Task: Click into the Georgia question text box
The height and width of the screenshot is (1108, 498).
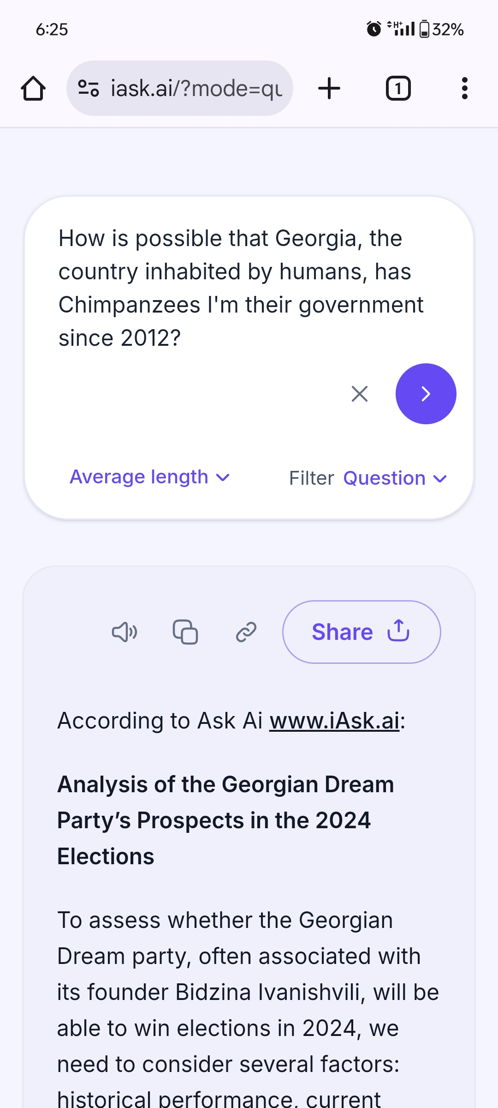Action: pyautogui.click(x=240, y=288)
